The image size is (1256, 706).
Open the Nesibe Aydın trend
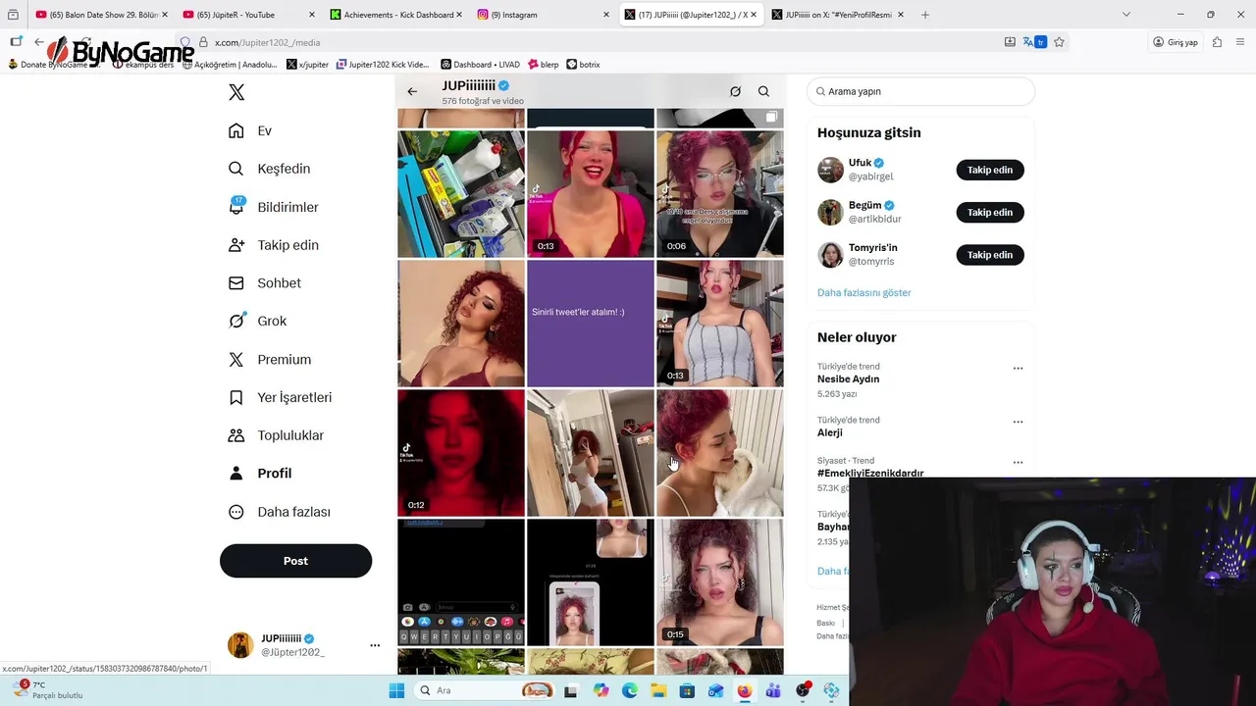click(848, 379)
